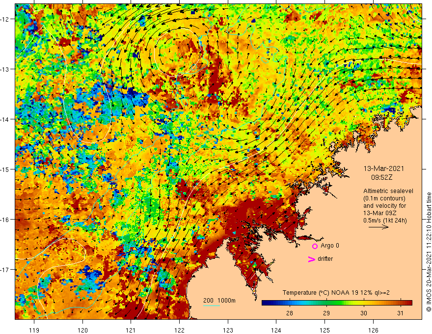Click longitude axis label 126

point(373,330)
